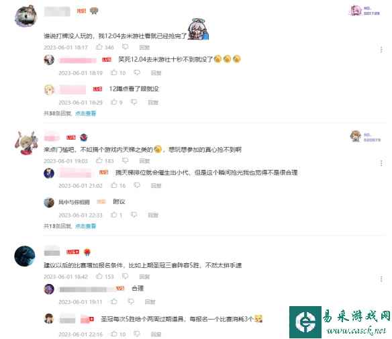Open more options for the third comment
392x339 pixels.
(x=381, y=279)
